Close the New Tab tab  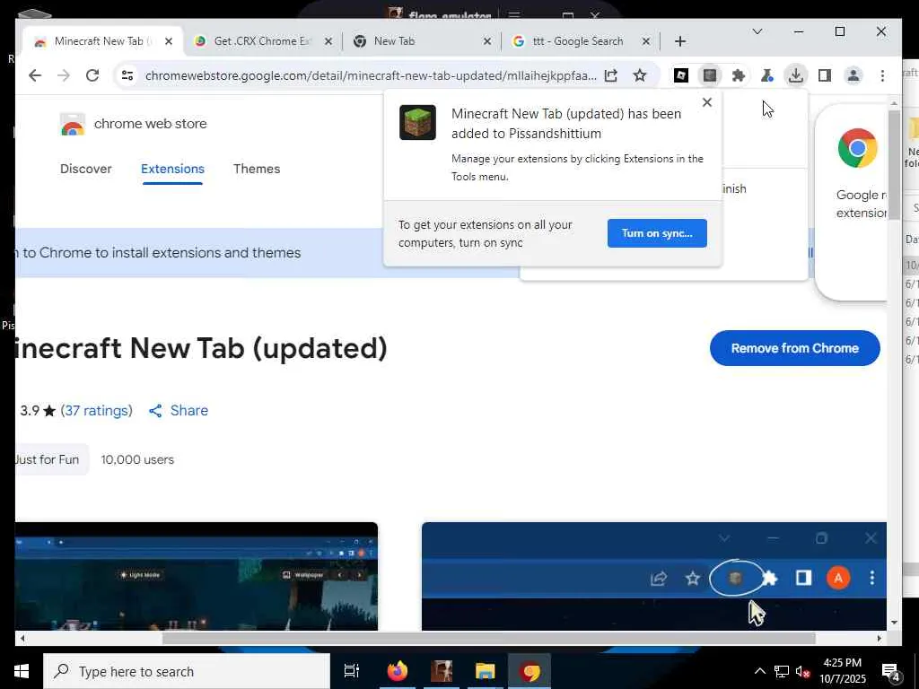(487, 41)
